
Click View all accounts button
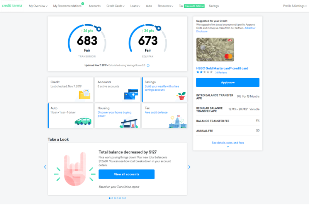point(127,174)
